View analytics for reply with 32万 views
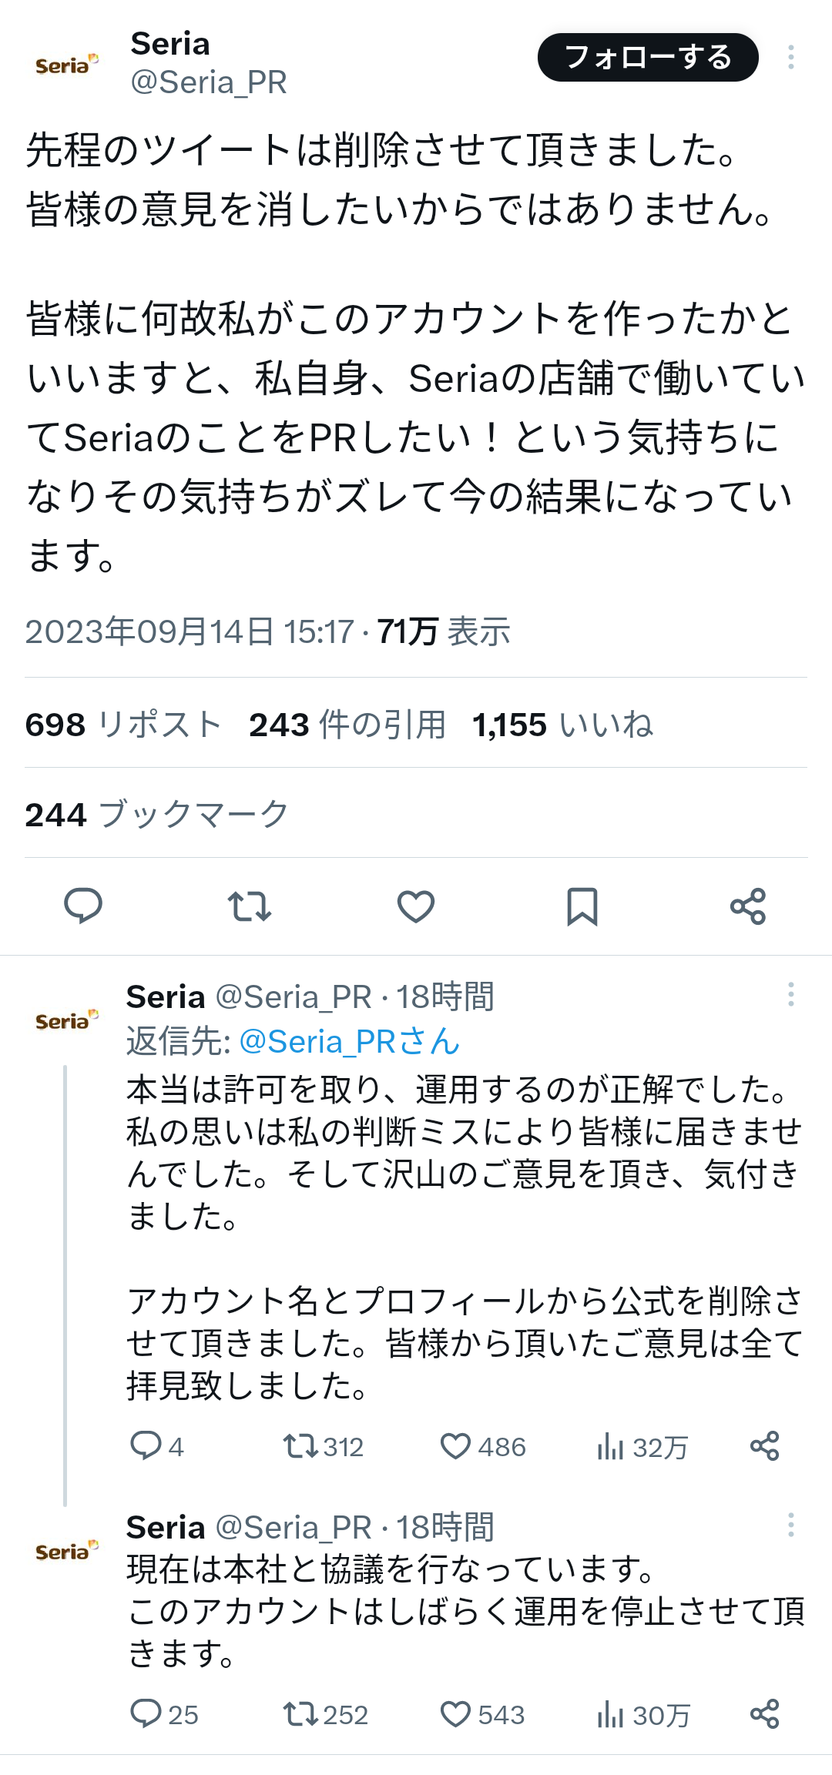Image resolution: width=832 pixels, height=1775 pixels. tap(642, 1447)
